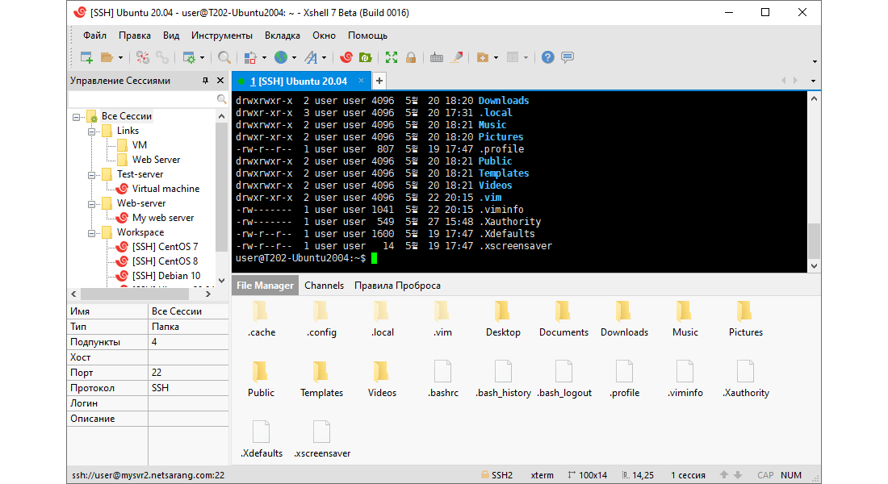Select the File Manager tab
The image size is (888, 484).
click(265, 286)
